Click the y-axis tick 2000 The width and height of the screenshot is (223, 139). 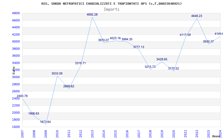16,113
